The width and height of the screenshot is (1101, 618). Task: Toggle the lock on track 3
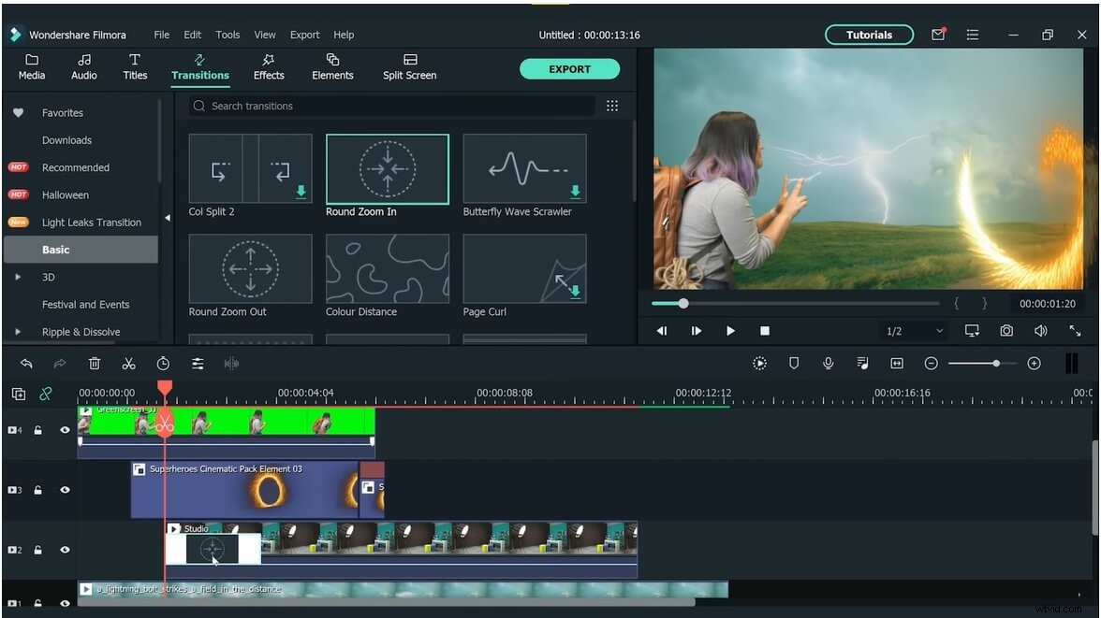tap(38, 490)
